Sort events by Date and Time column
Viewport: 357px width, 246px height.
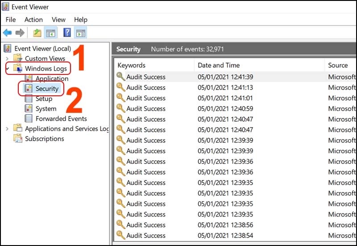(x=219, y=65)
